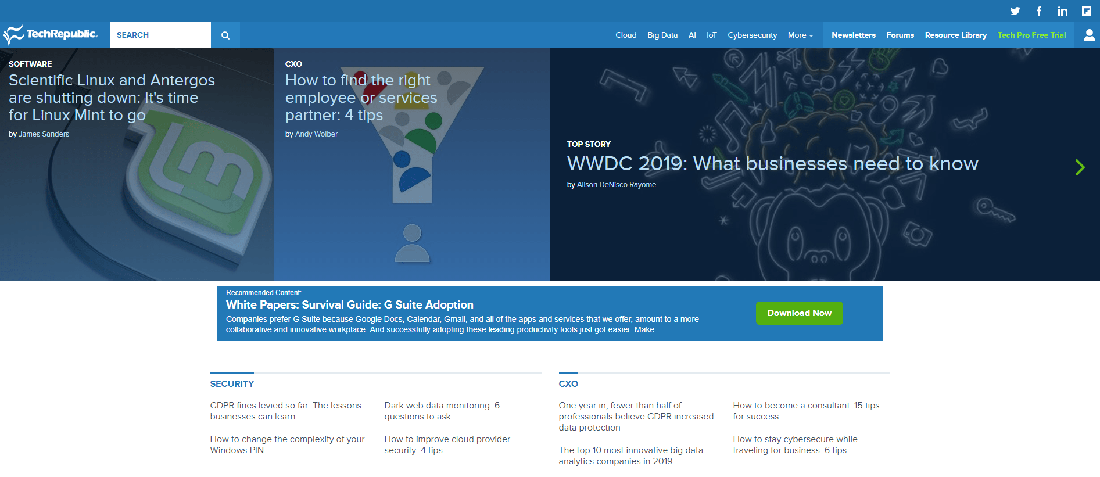This screenshot has height=477, width=1100.
Task: Click the search magnifier button
Action: point(225,35)
